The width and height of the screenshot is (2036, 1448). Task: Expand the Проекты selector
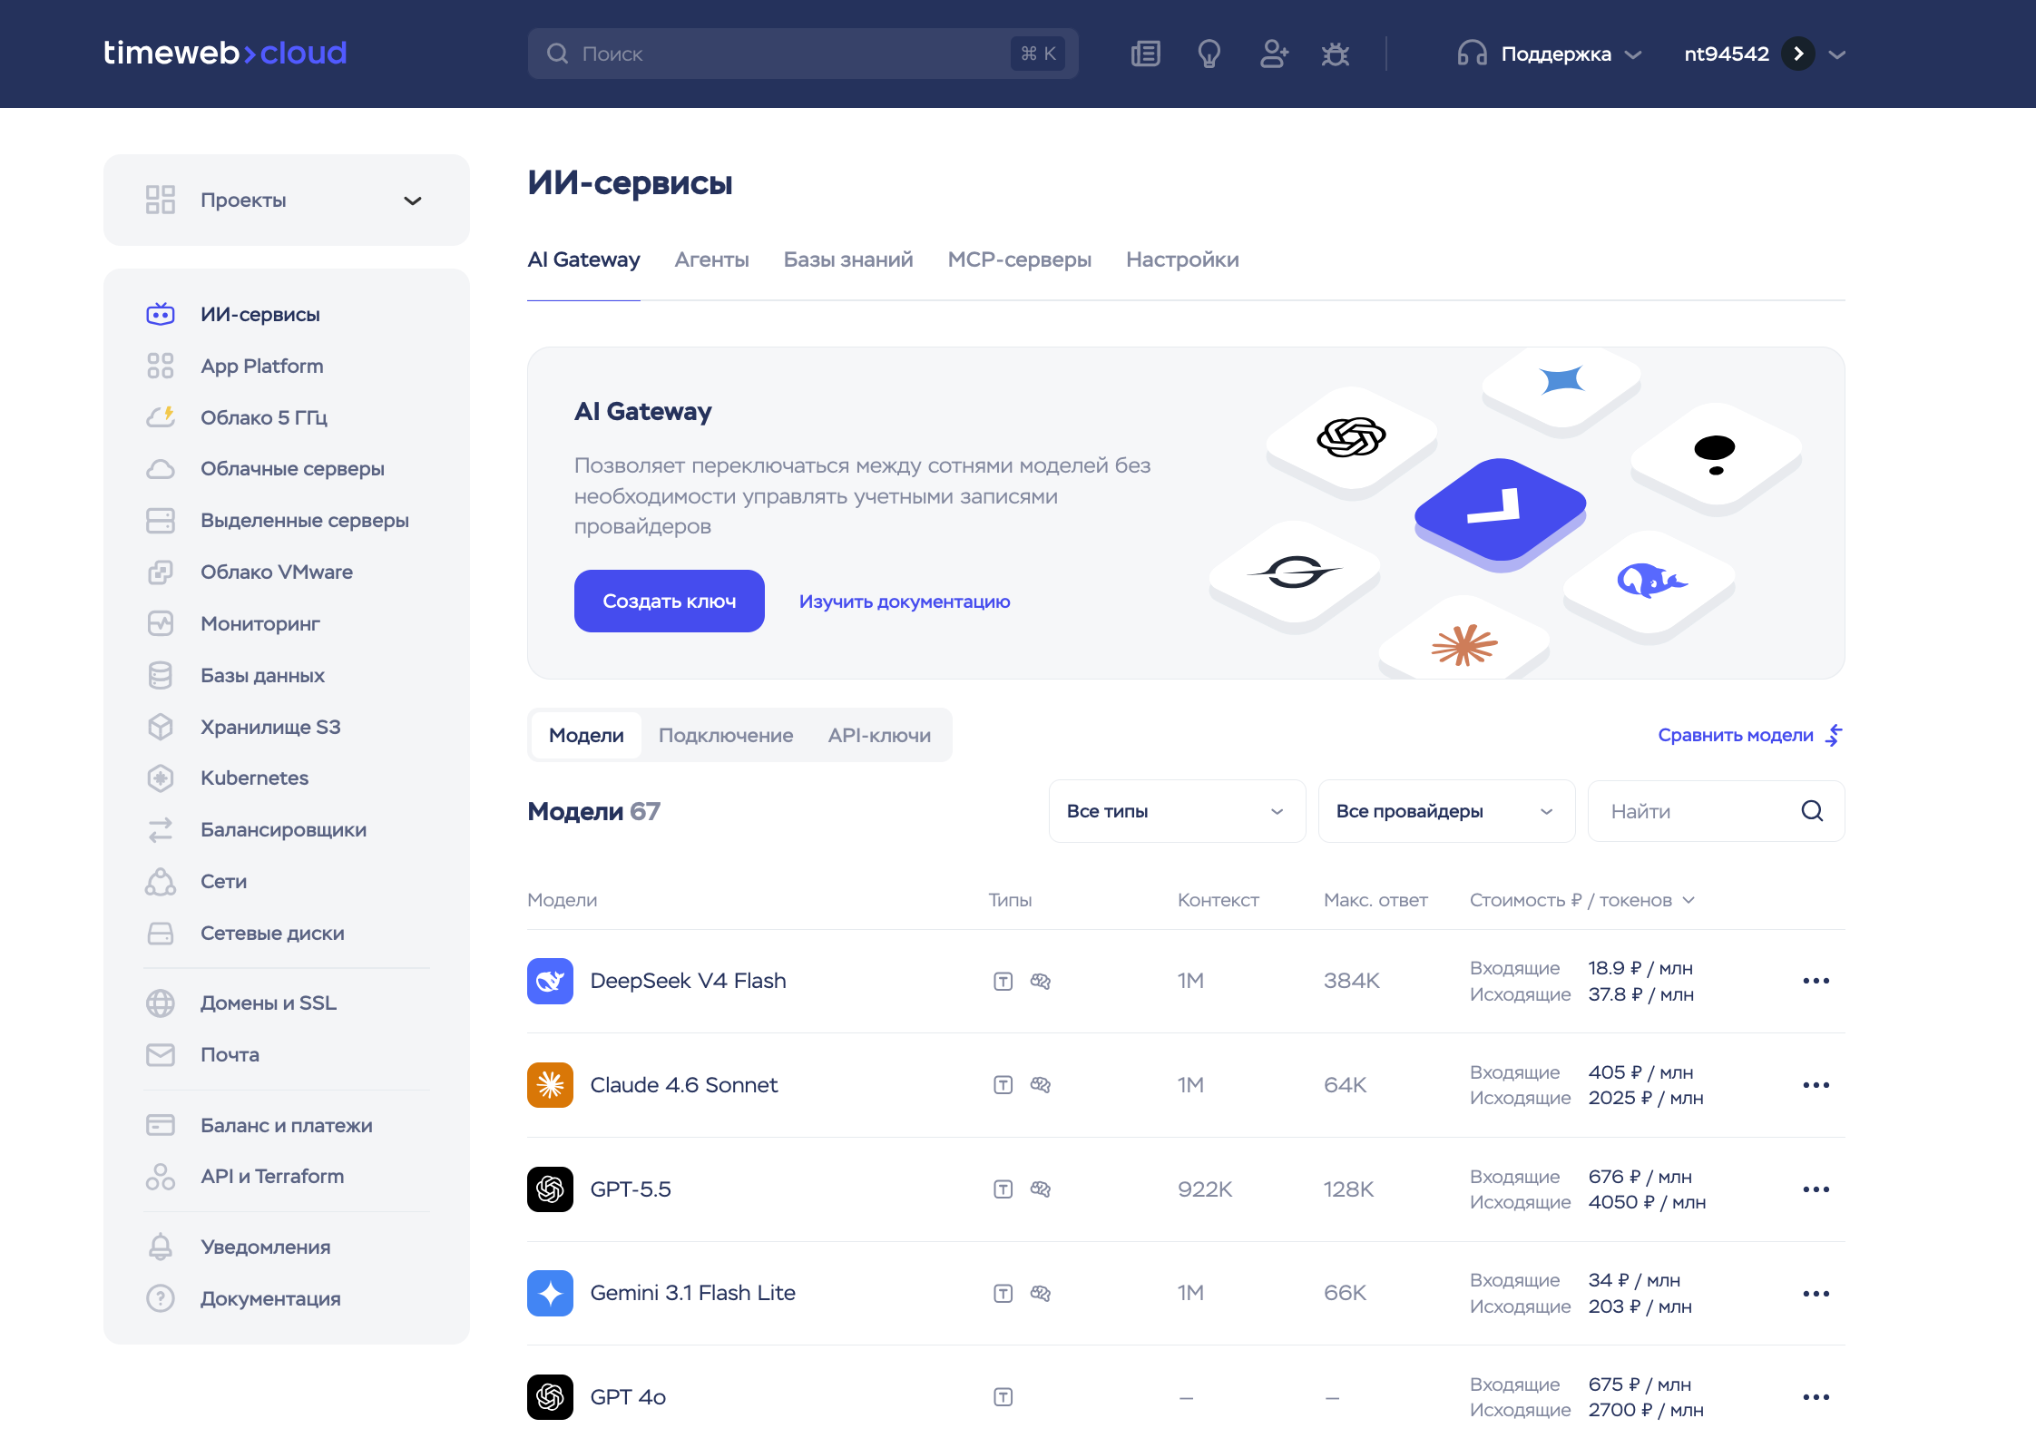[x=287, y=200]
